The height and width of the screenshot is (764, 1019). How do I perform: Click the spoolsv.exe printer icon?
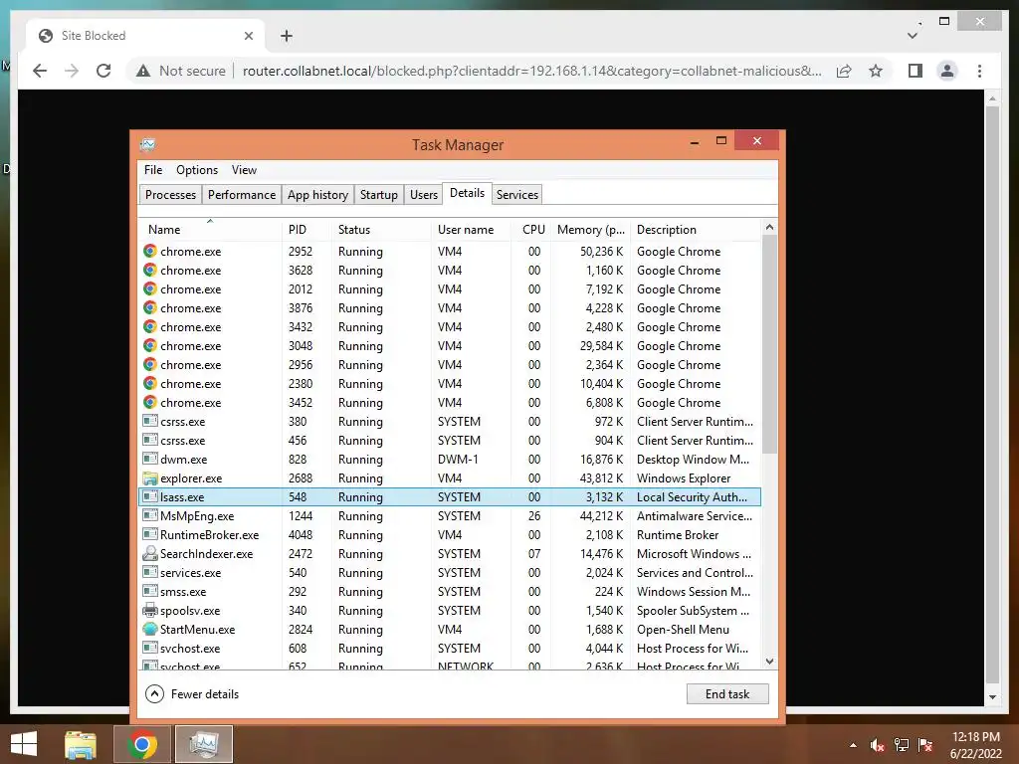pyautogui.click(x=150, y=610)
